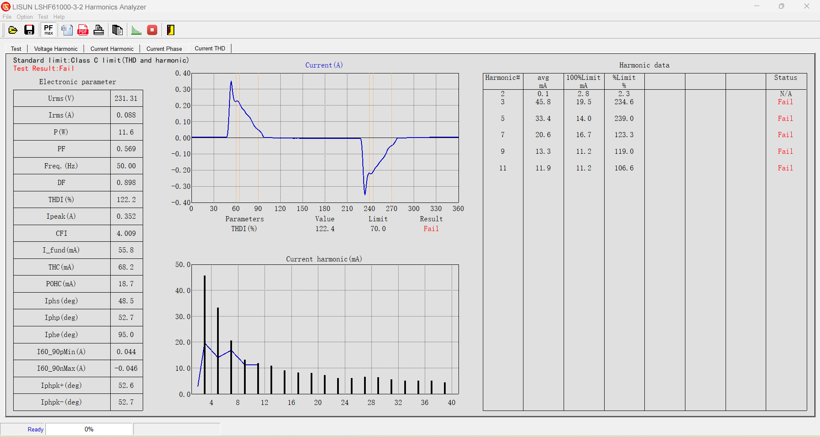This screenshot has height=437, width=820.
Task: Click harmonic 5 avg value 33.4
Action: pos(543,118)
